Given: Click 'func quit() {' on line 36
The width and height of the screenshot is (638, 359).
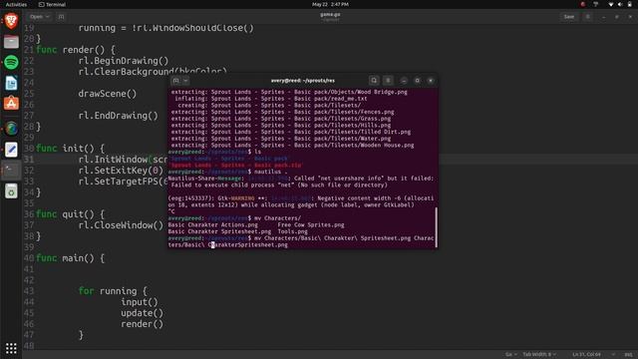Looking at the screenshot, I should tap(71, 214).
